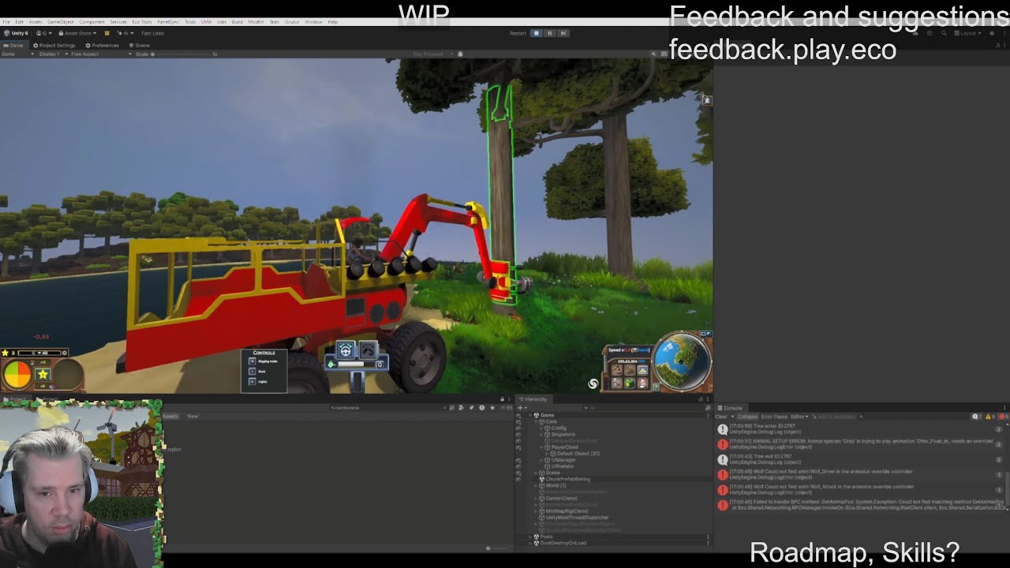Select UIManager in Hierarchy
The height and width of the screenshot is (568, 1010).
(563, 460)
